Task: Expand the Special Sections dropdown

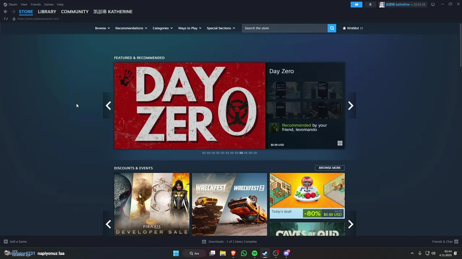Action: pyautogui.click(x=221, y=28)
